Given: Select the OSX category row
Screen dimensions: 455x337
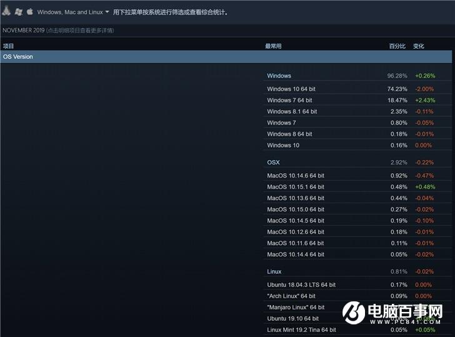Looking at the screenshot, I should coord(357,163).
